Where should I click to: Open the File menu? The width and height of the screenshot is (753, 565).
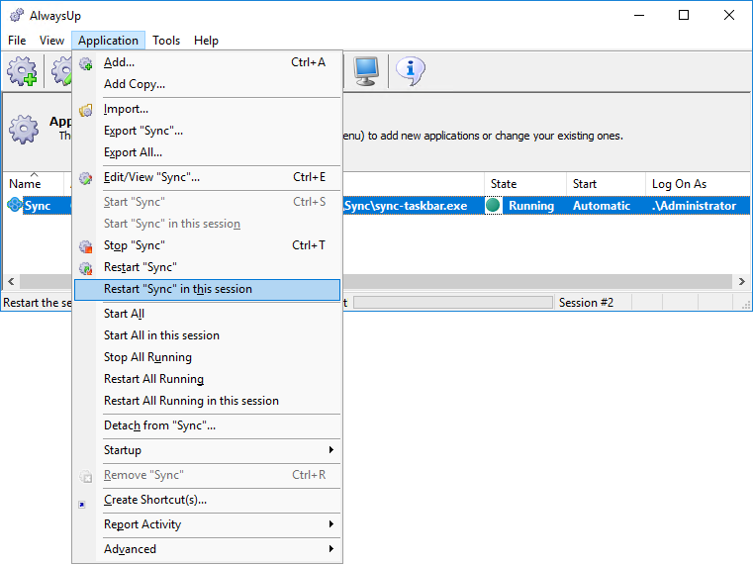(17, 41)
